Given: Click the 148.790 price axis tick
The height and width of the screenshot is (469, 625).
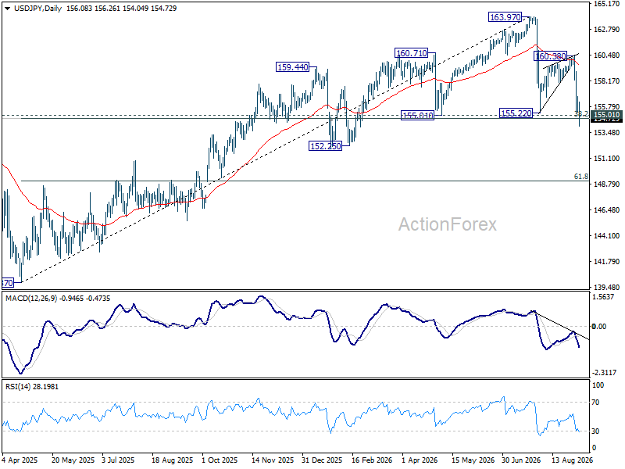Looking at the screenshot, I should [606, 184].
